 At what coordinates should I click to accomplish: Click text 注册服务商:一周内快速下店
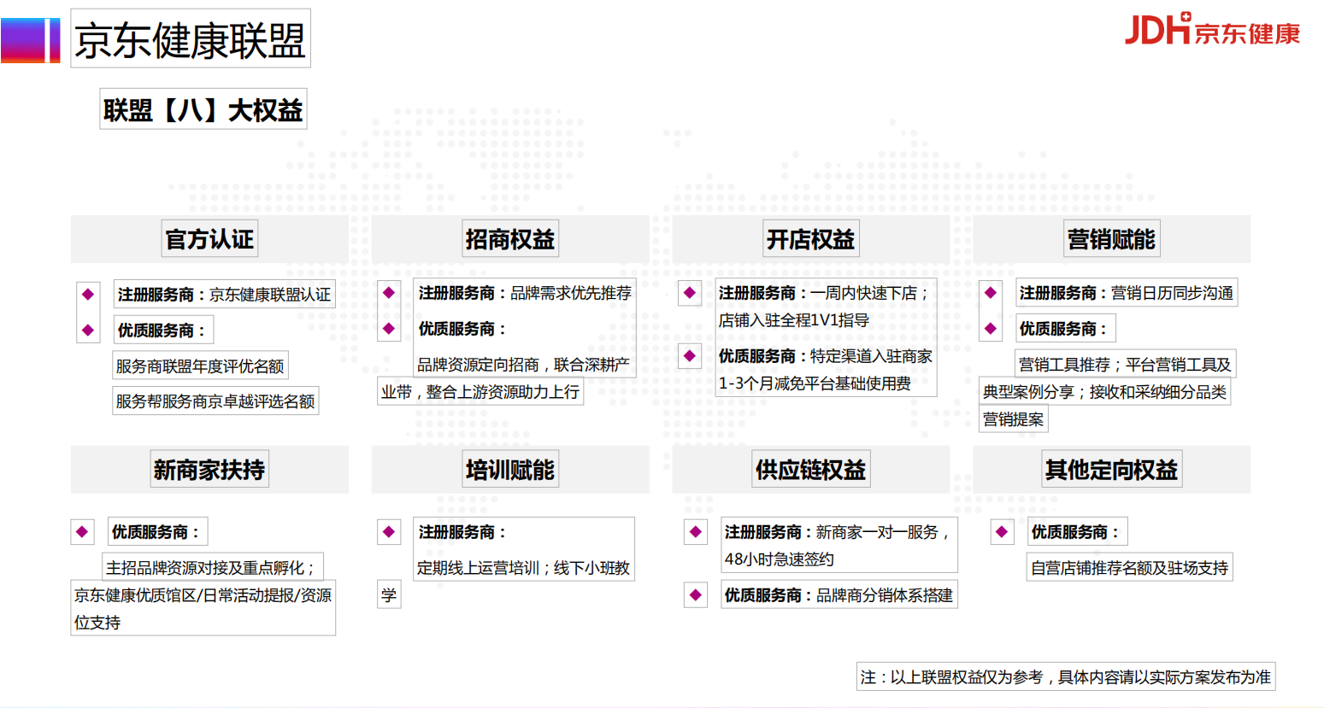pos(823,293)
